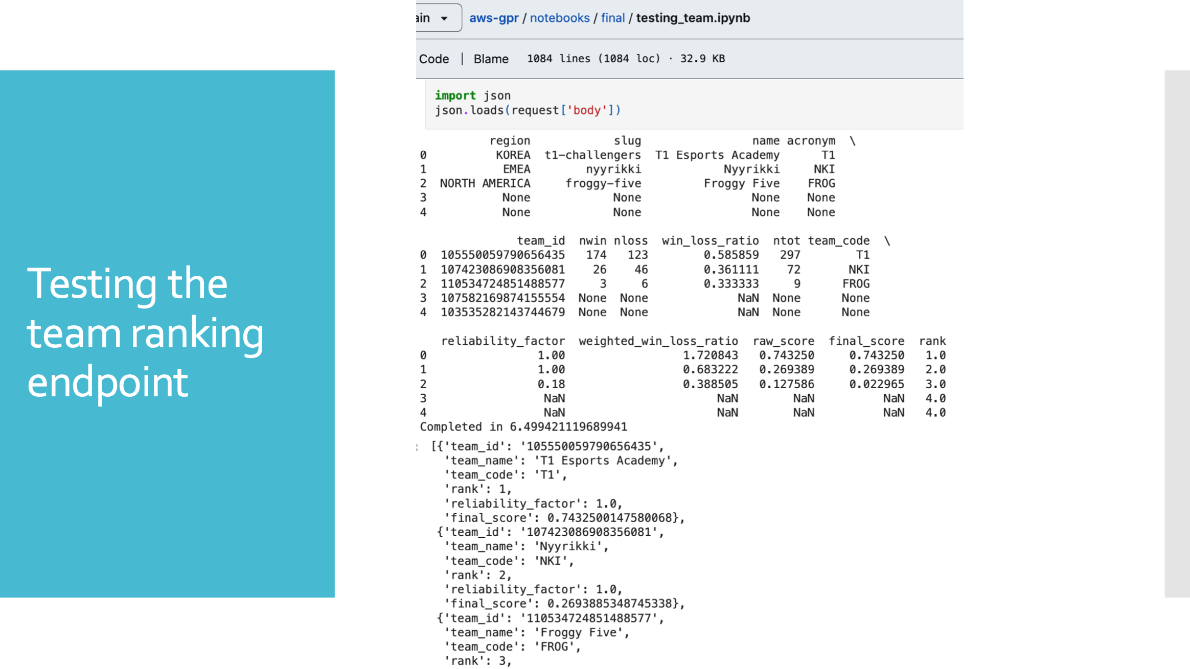Click the aws-gpr repository breadcrumb link
Image resolution: width=1190 pixels, height=669 pixels.
point(493,18)
